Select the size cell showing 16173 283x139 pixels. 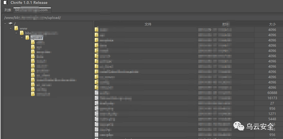coord(272,98)
